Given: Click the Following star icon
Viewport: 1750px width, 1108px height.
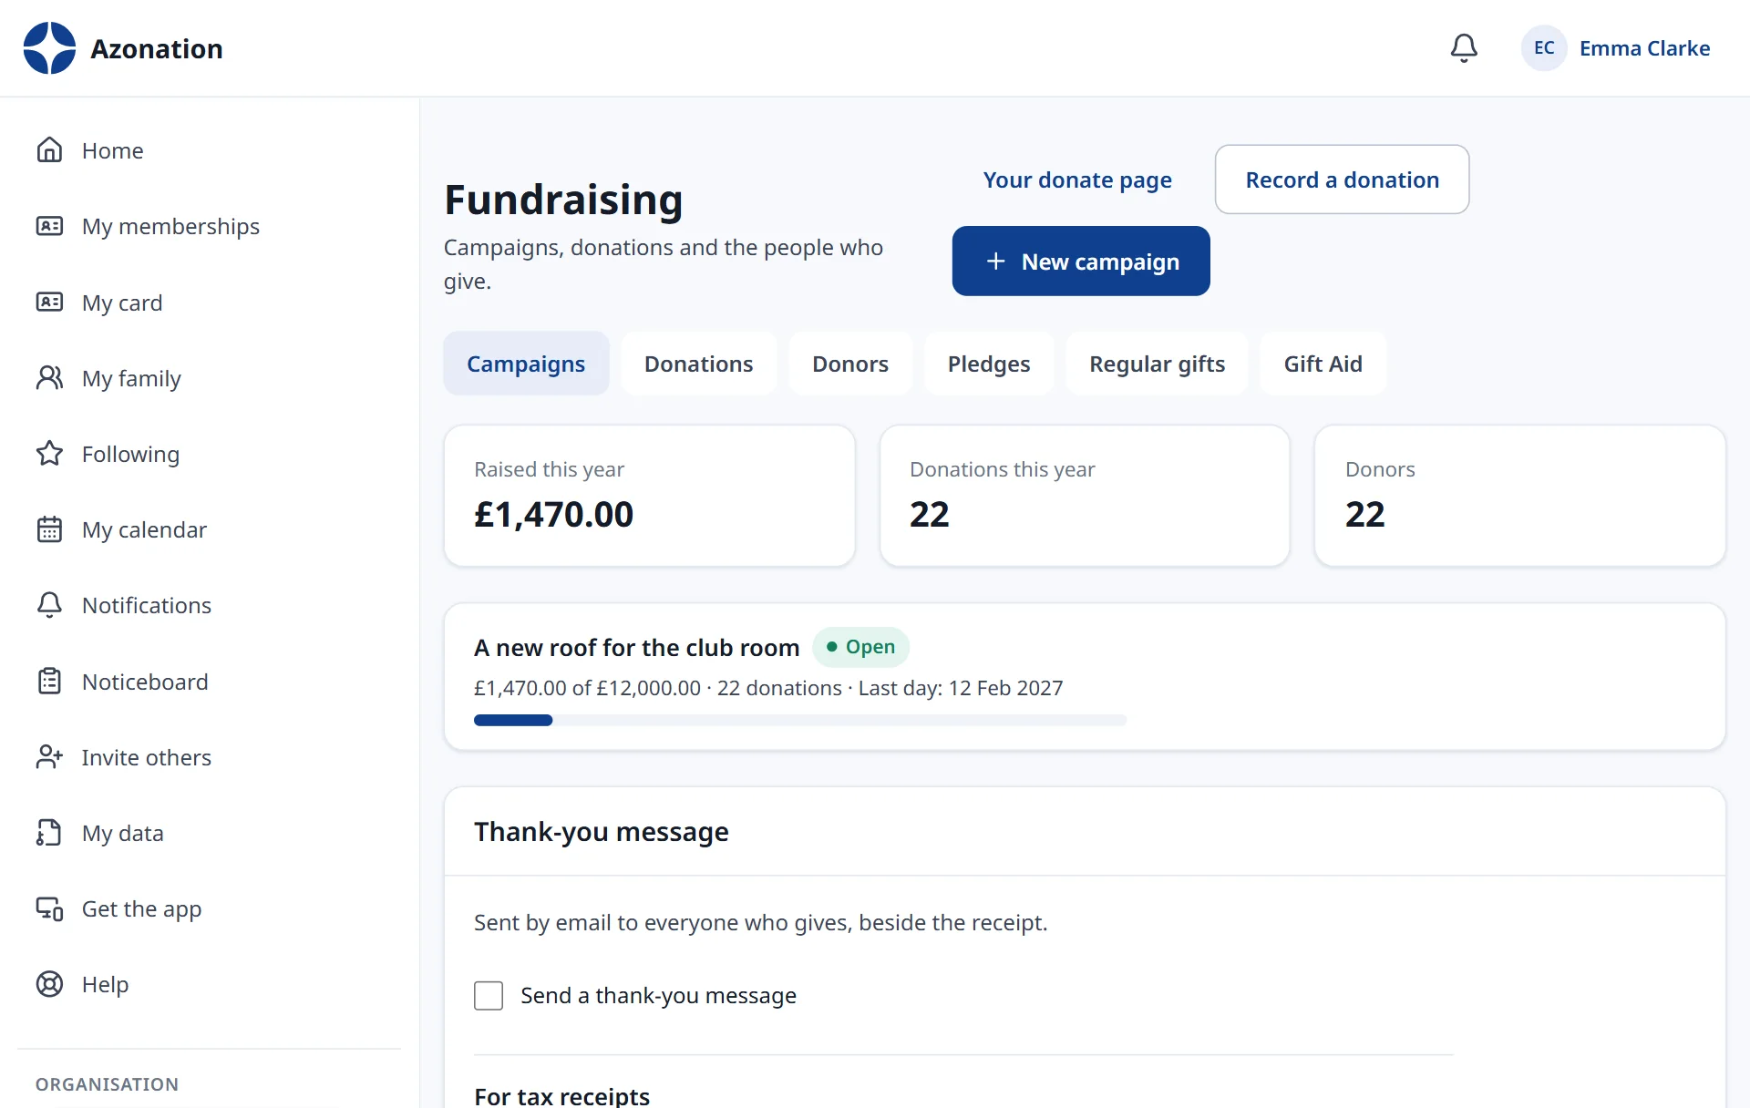Looking at the screenshot, I should point(49,454).
